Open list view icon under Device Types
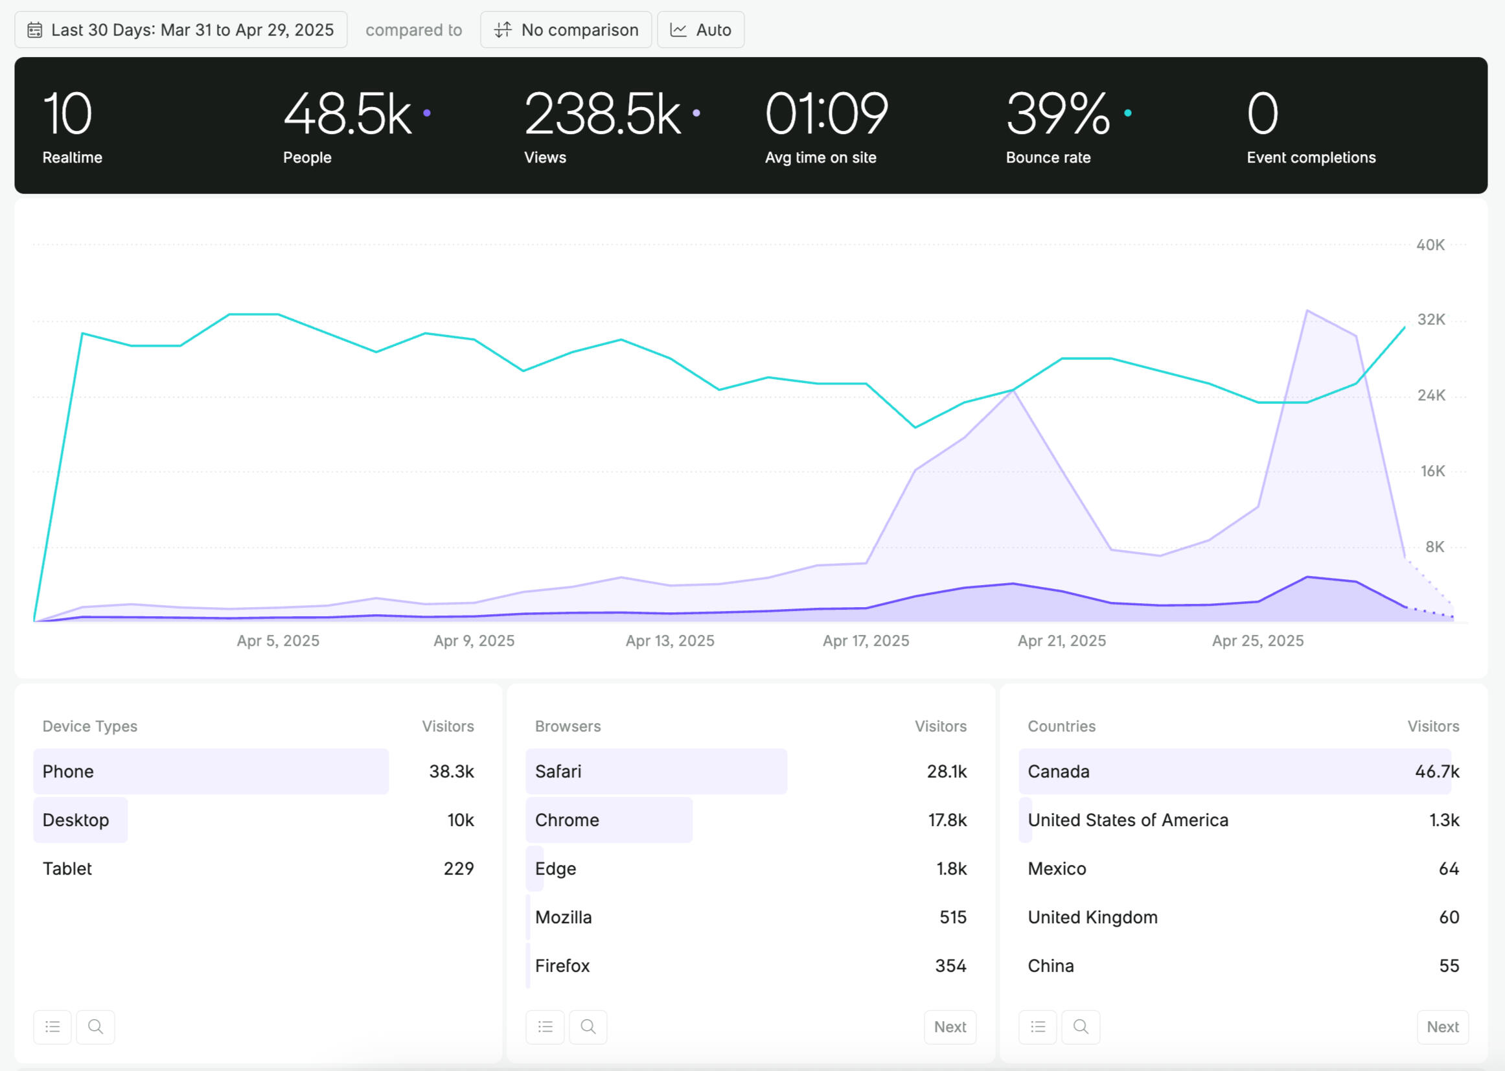The image size is (1505, 1071). tap(52, 1026)
